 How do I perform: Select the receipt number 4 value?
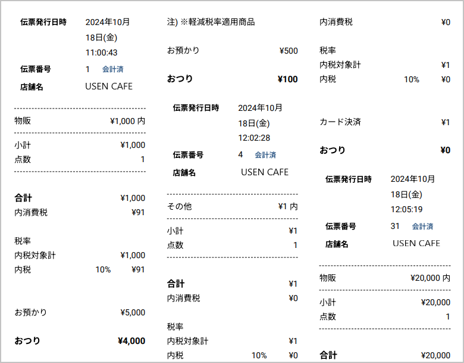tap(240, 155)
